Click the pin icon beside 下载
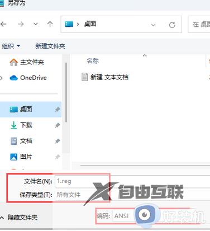 click(x=58, y=125)
